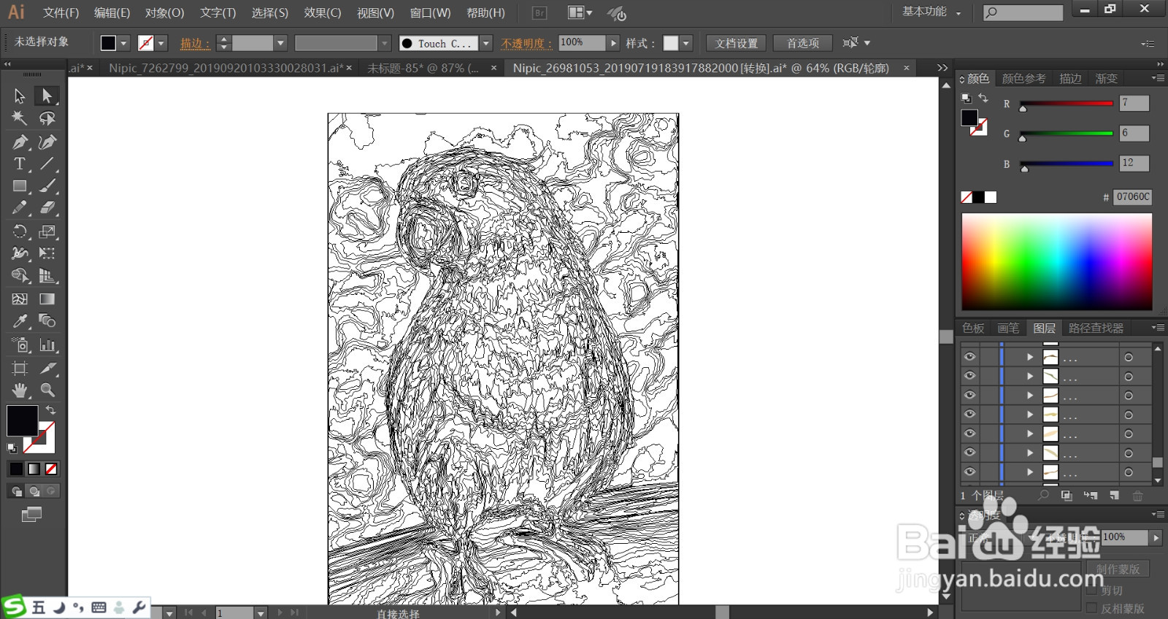Select the Rotate tool
Viewport: 1168px width, 619px height.
tap(20, 231)
